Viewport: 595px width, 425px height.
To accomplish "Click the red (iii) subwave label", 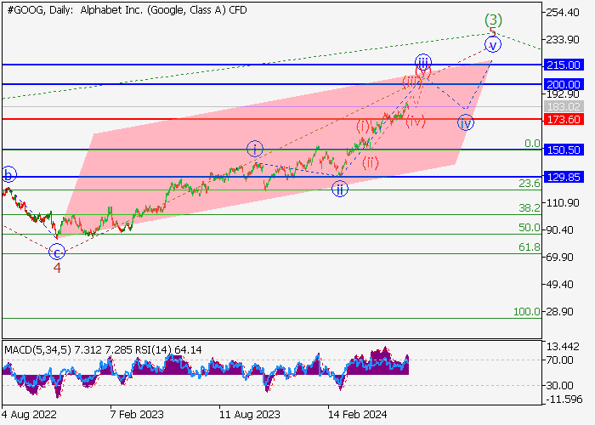I will coord(411,82).
